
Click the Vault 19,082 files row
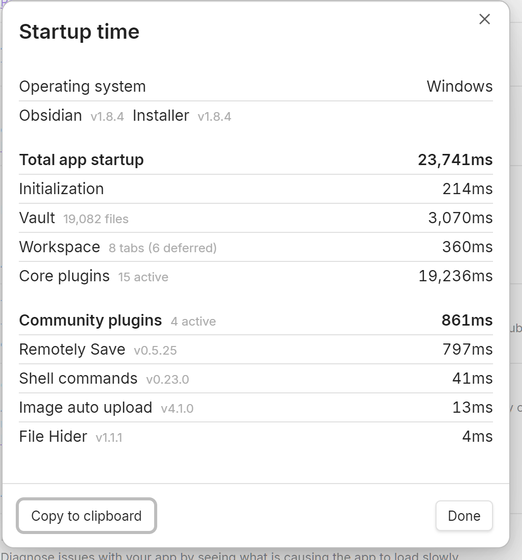(74, 218)
